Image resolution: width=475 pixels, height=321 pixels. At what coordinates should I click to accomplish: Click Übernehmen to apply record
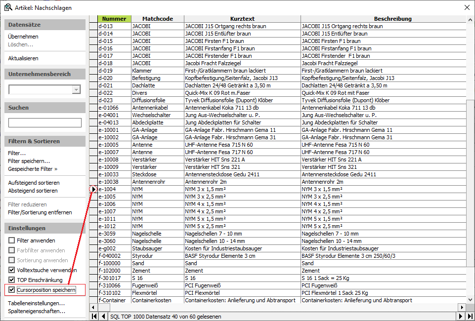point(23,37)
